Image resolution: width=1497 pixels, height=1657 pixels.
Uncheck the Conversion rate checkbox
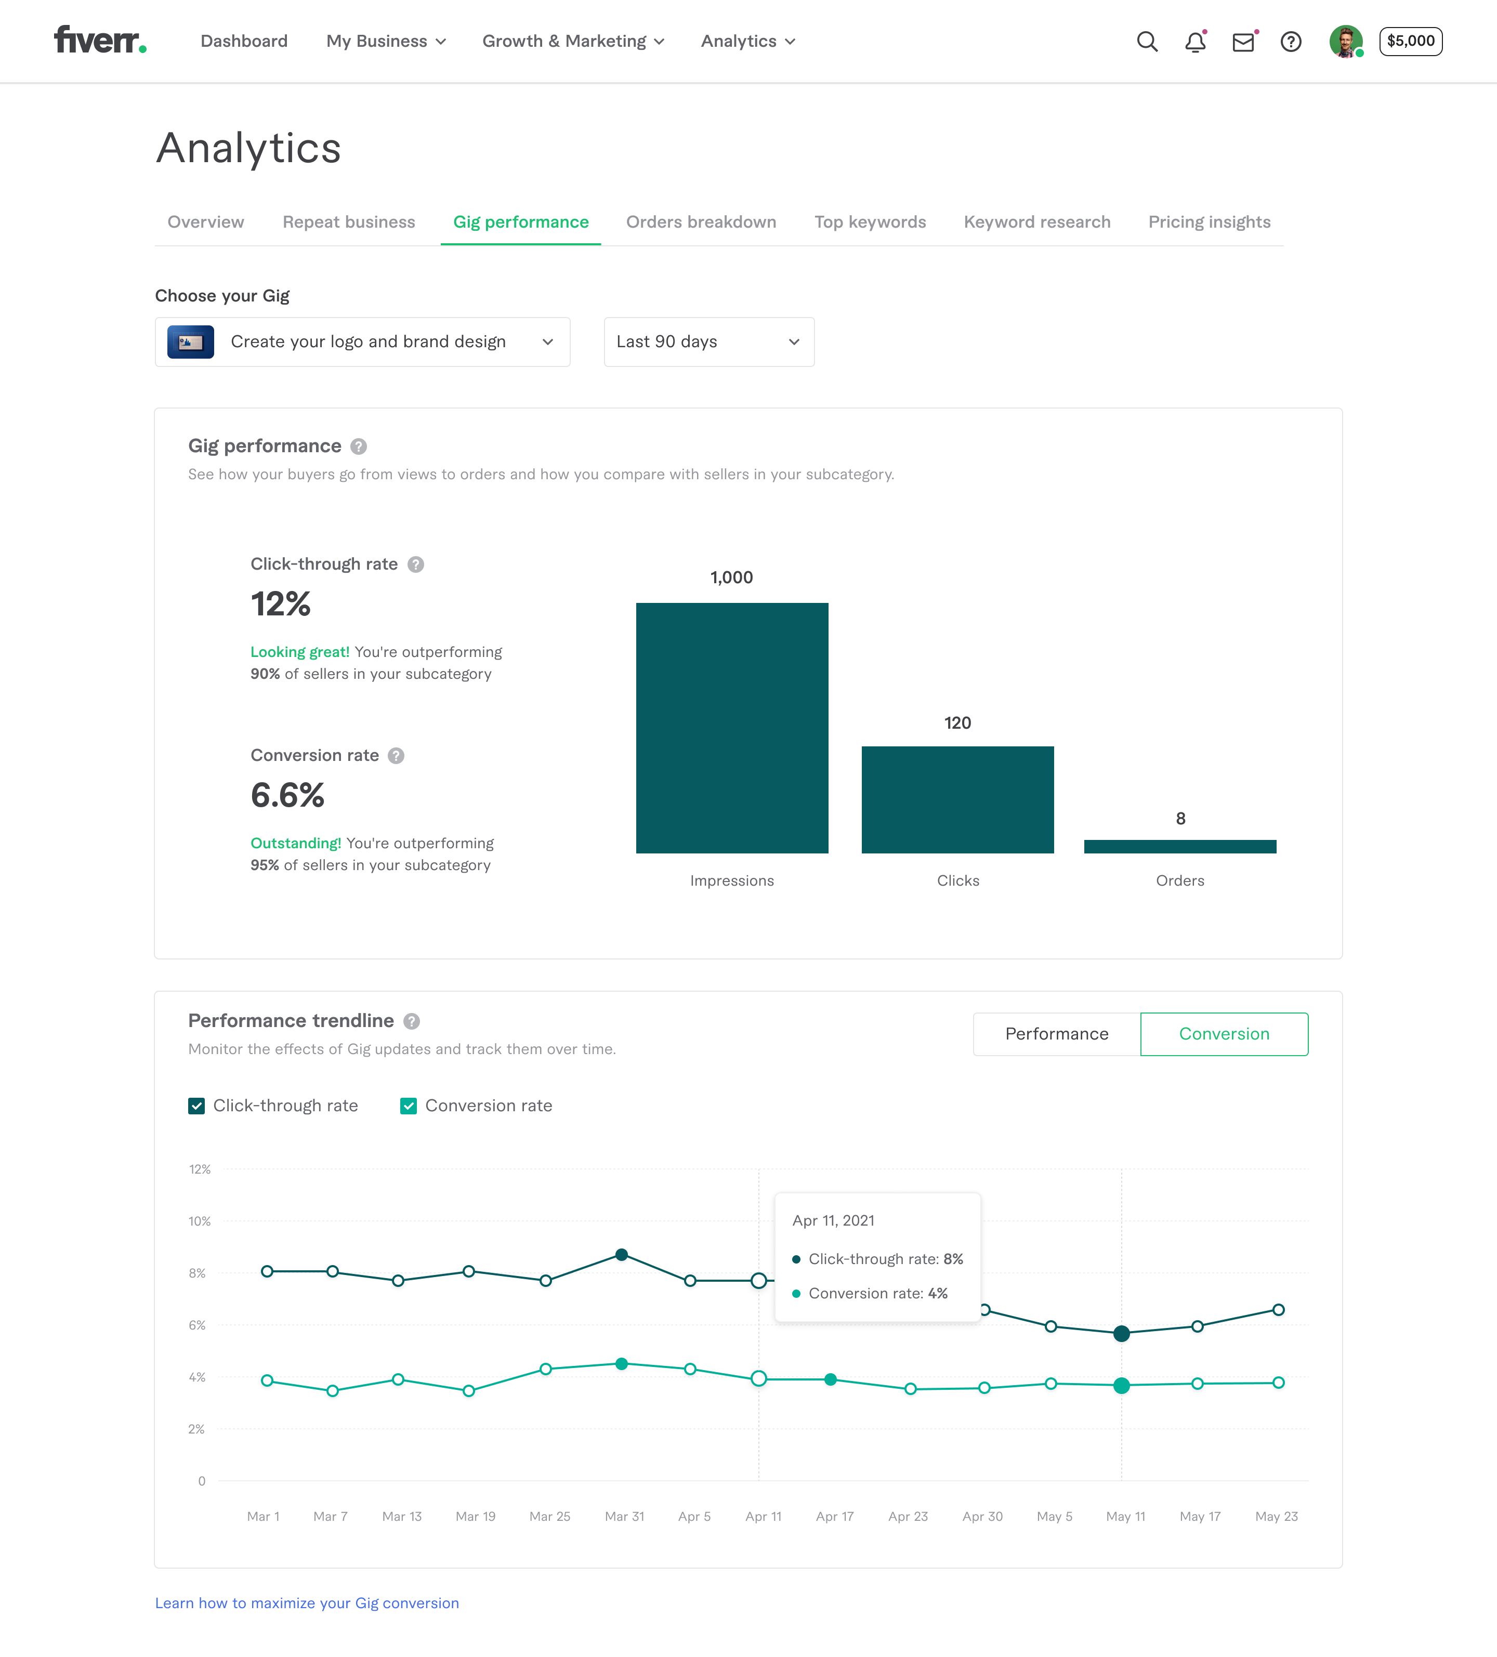(409, 1106)
